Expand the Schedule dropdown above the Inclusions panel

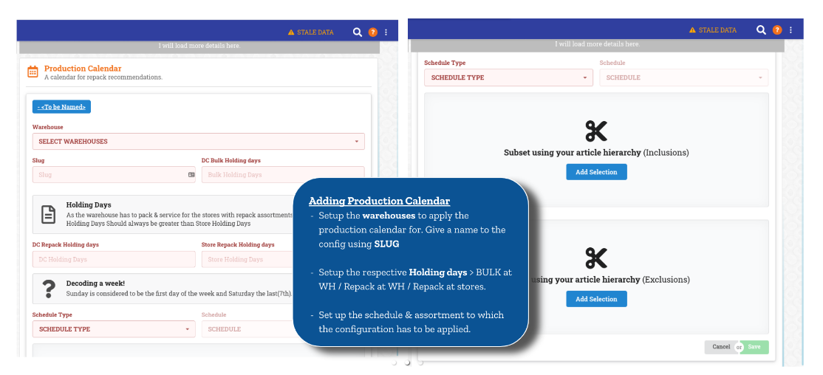pos(683,78)
